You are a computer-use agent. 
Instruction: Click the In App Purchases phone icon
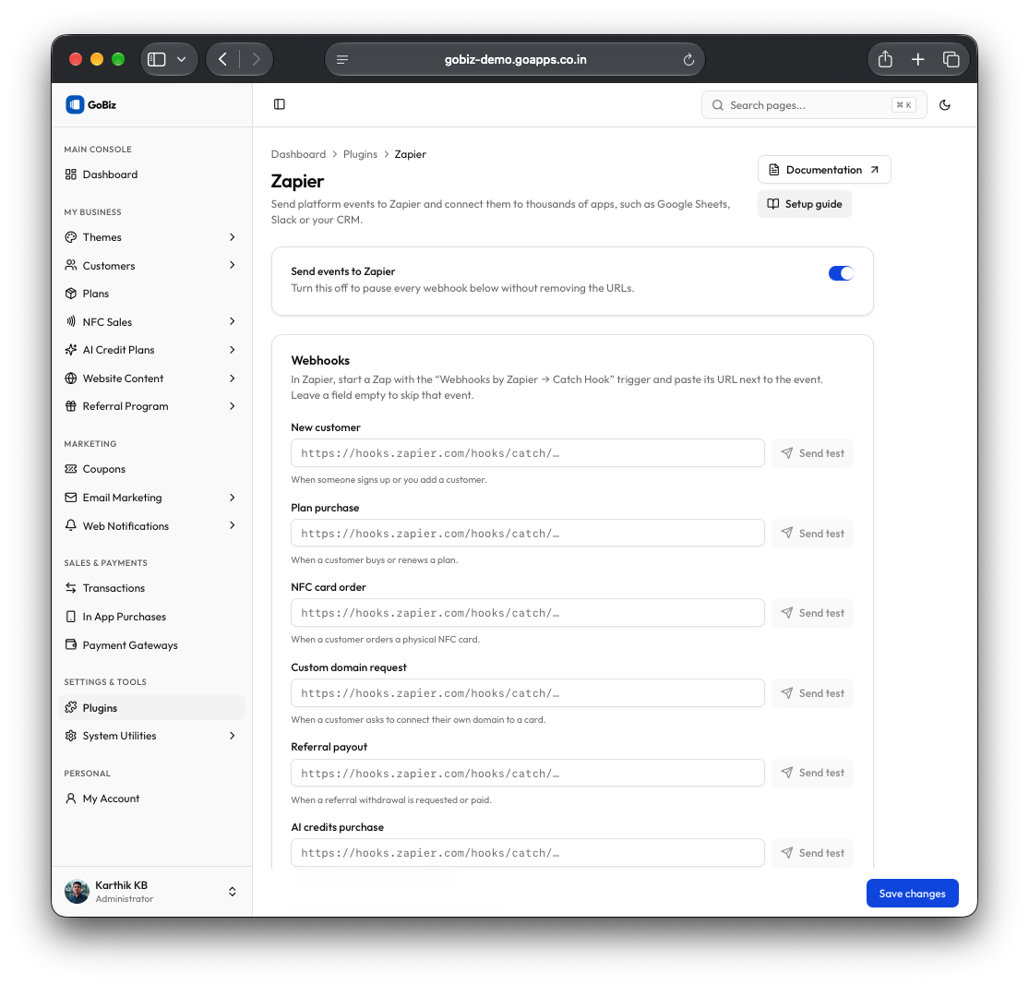pyautogui.click(x=71, y=617)
